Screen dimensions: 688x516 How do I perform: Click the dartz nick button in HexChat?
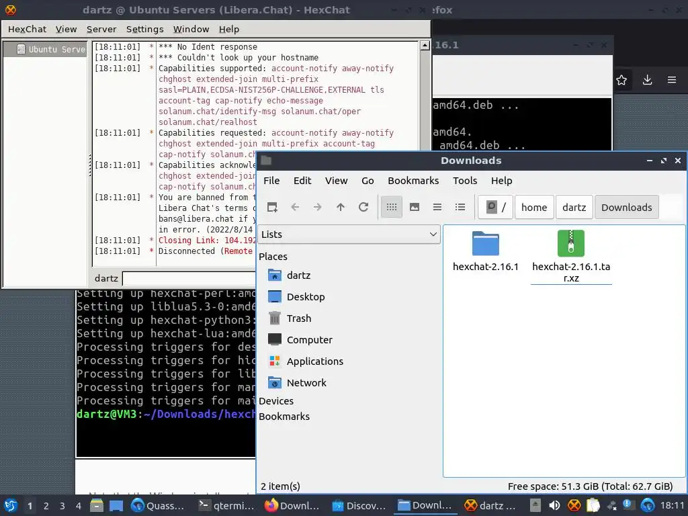[x=106, y=278]
